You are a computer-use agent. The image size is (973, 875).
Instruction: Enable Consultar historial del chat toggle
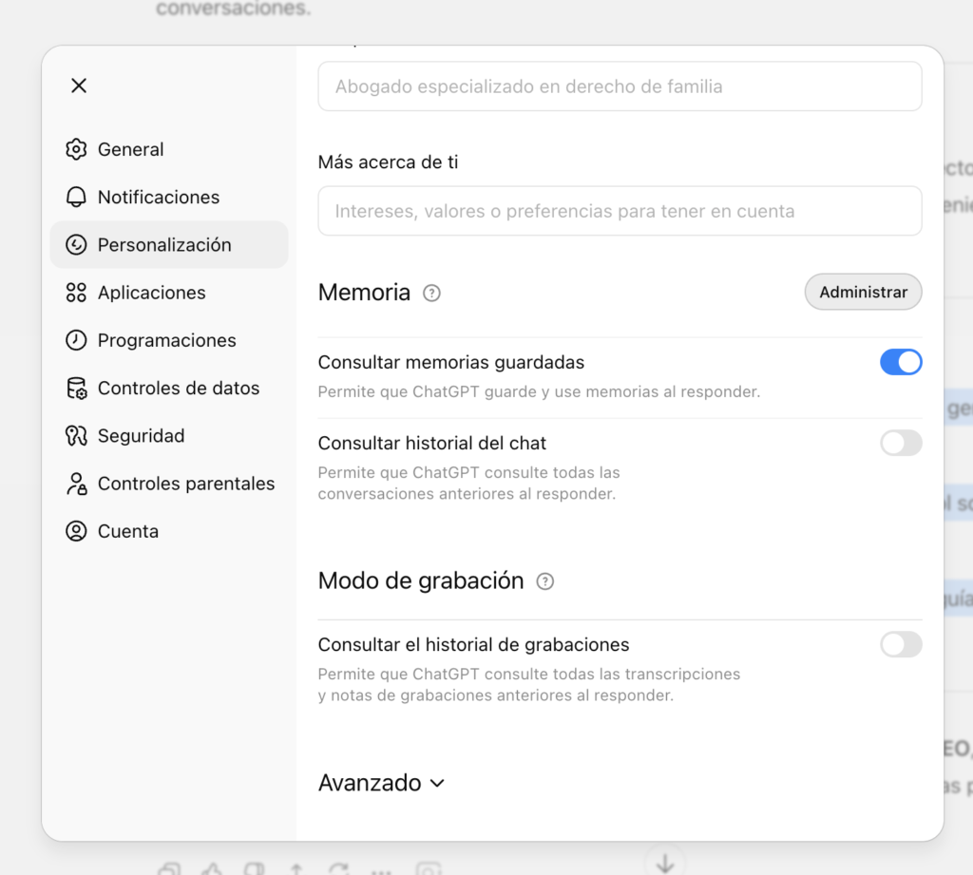[900, 443]
